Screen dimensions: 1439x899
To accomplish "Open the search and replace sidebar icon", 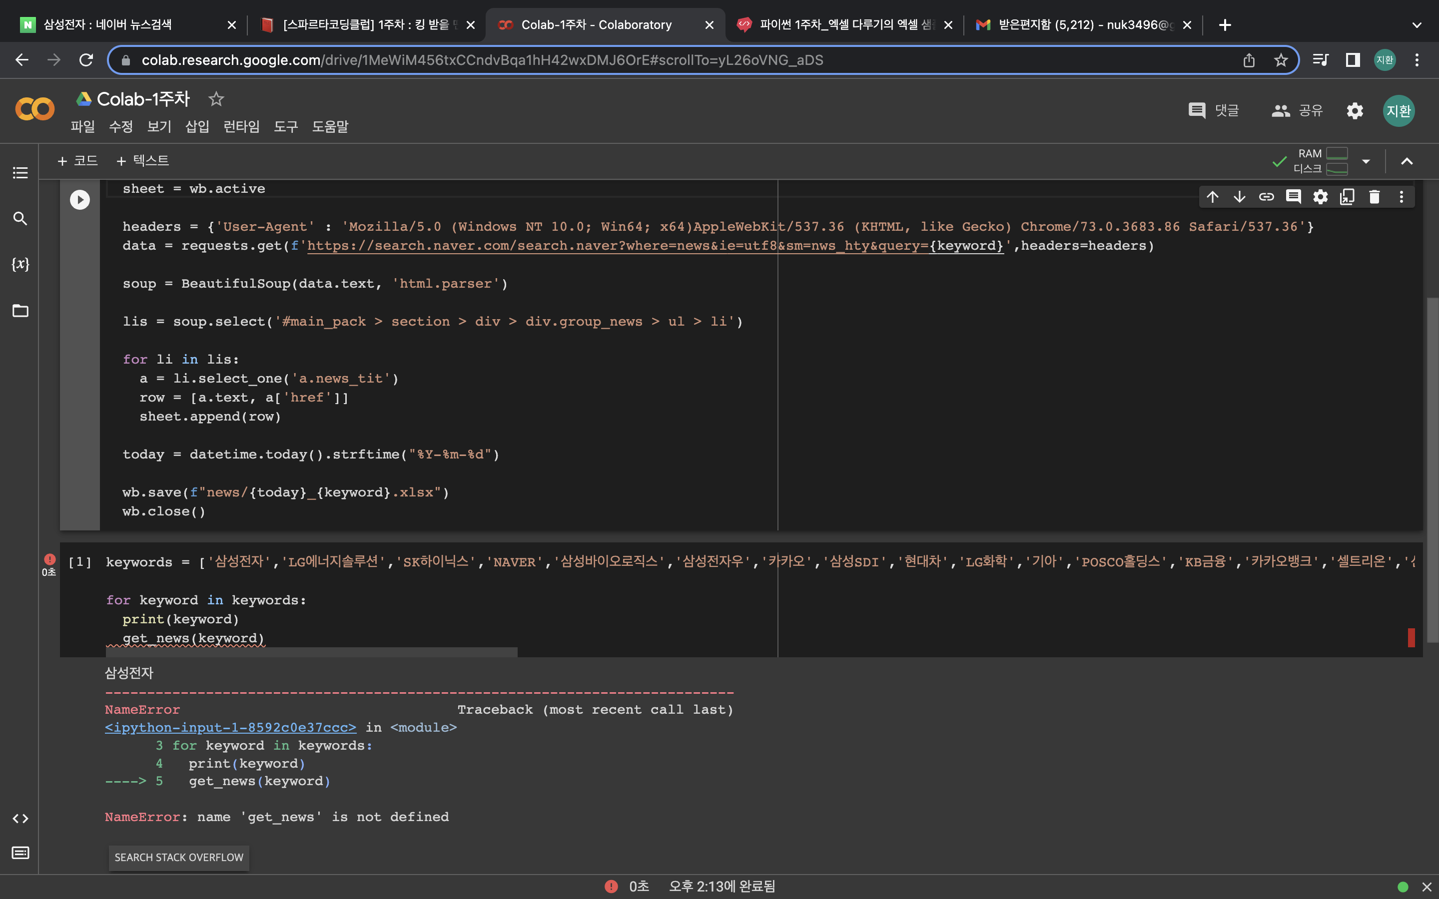I will click(20, 218).
